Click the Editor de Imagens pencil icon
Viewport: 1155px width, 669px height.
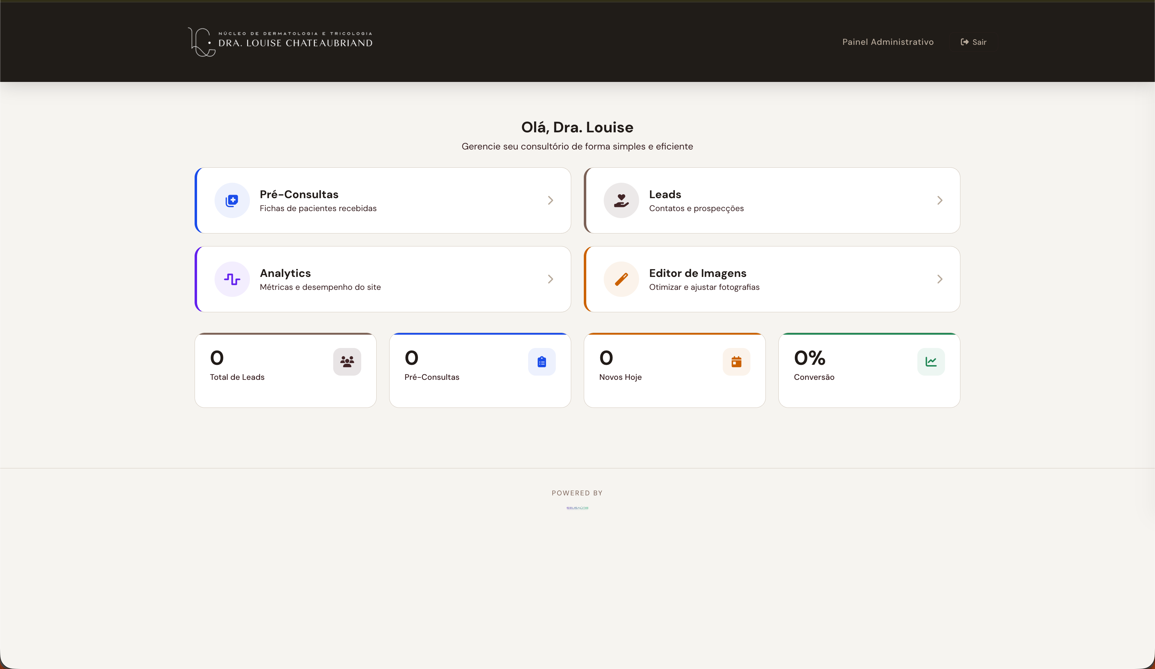pyautogui.click(x=621, y=279)
